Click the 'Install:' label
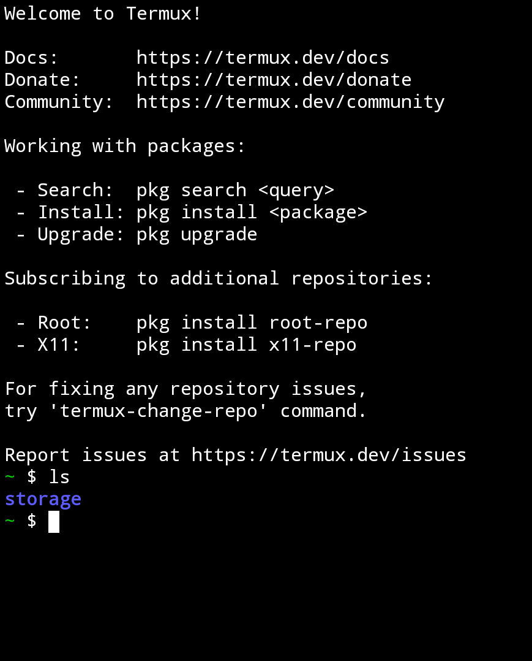Image resolution: width=532 pixels, height=661 pixels. click(x=81, y=212)
